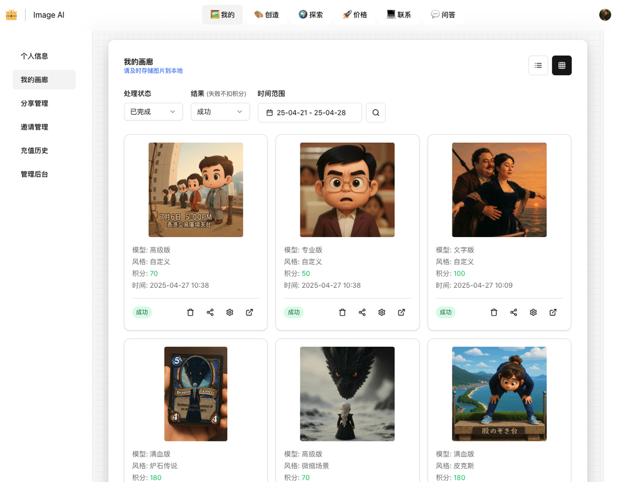
Task: Expand the 结果 dropdown showing 成功
Action: [220, 112]
